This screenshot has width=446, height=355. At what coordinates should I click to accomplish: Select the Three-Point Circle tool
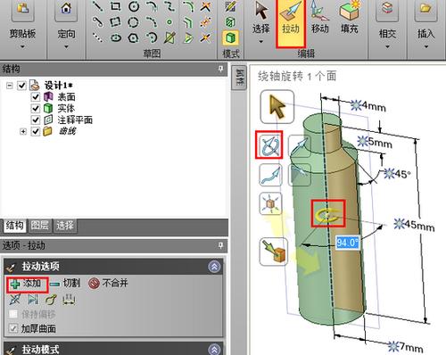tap(134, 22)
